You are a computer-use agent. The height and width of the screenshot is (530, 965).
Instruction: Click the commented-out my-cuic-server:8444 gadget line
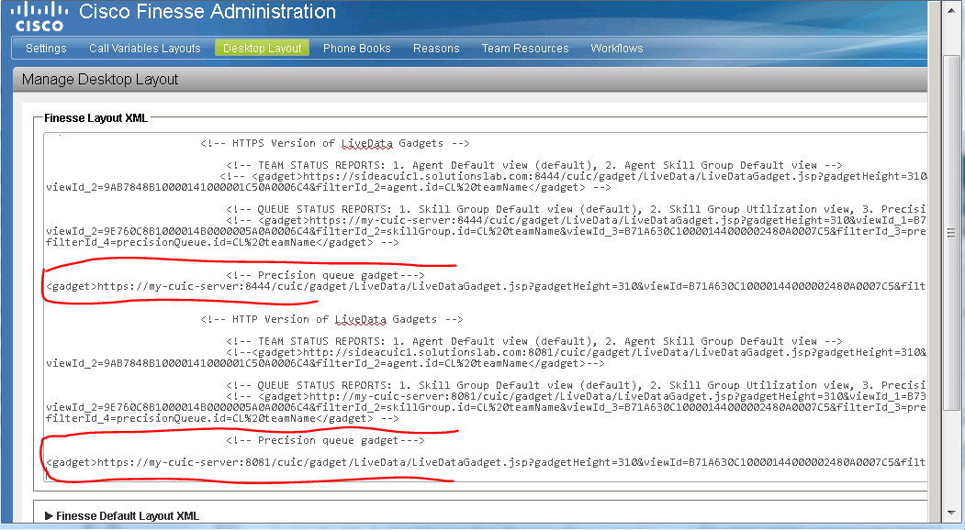[x=576, y=220]
